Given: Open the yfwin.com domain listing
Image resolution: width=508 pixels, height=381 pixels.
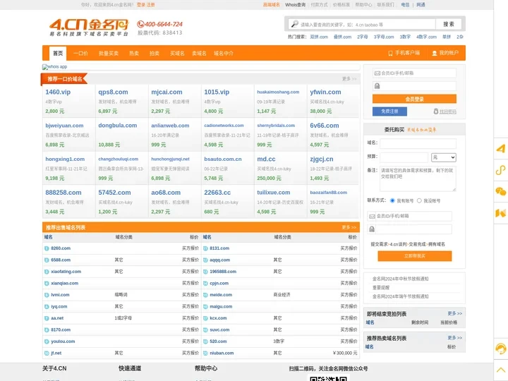Looking at the screenshot, I should tap(325, 92).
